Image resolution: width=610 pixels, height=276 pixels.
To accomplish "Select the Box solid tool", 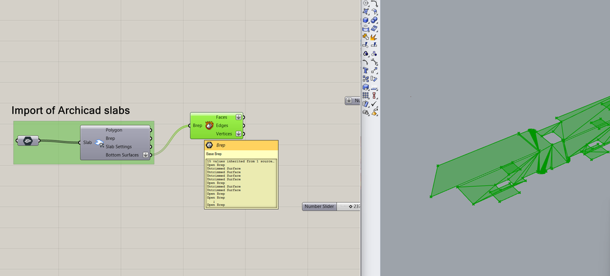I will coord(365,20).
